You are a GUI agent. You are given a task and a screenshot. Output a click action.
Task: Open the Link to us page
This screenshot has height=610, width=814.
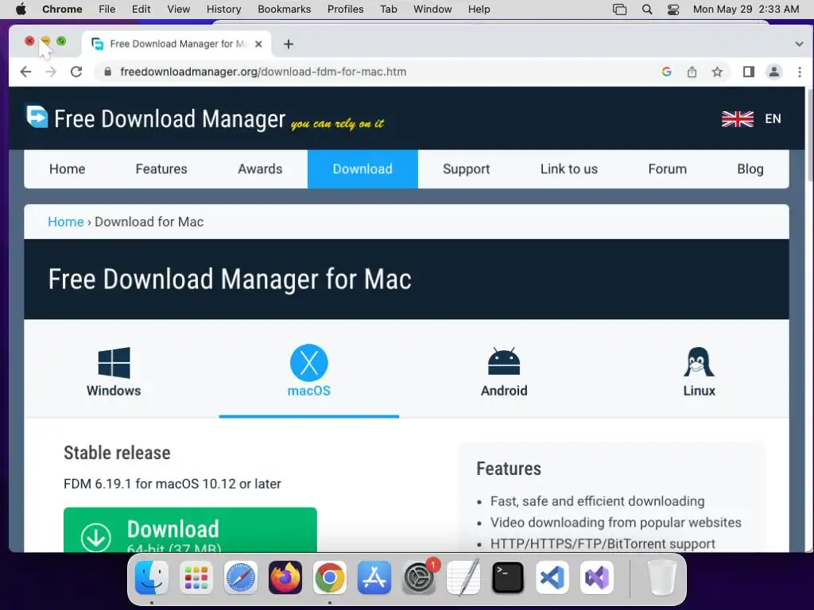pos(569,169)
